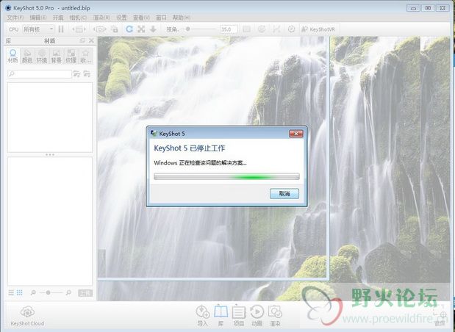Open the 帮助(H) menu
455x332 pixels.
point(182,18)
